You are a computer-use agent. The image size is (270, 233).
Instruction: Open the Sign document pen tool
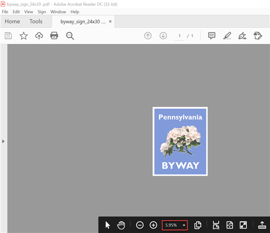coord(242,36)
